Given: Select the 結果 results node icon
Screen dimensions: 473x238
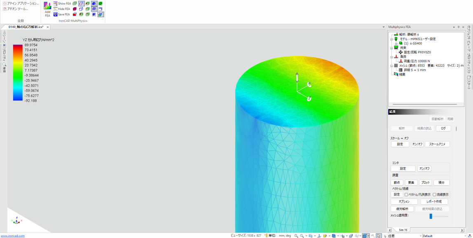Looking at the screenshot, I should tap(396, 75).
